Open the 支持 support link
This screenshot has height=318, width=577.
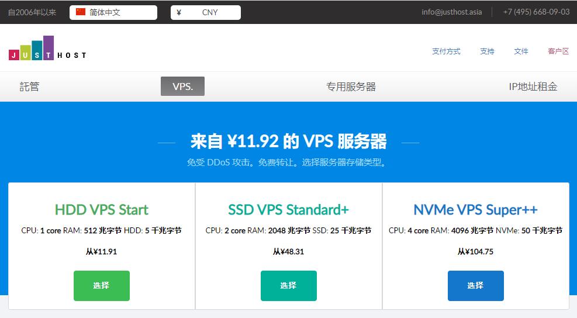coord(487,51)
